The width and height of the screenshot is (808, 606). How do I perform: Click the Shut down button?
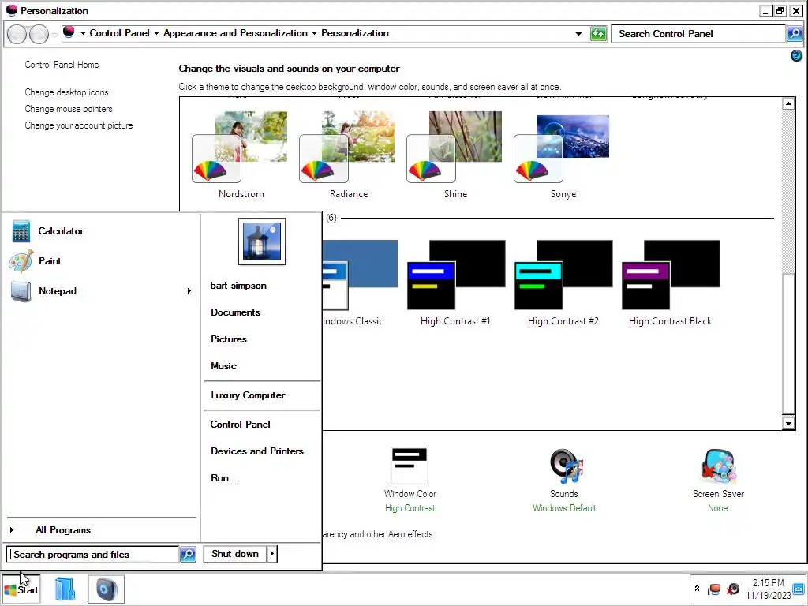click(x=235, y=554)
